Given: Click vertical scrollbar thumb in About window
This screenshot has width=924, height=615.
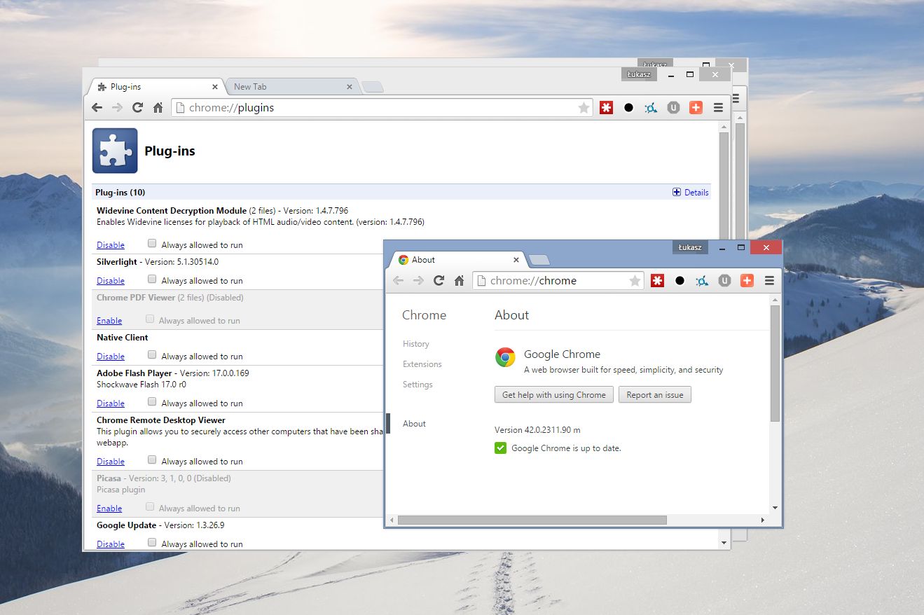Looking at the screenshot, I should pyautogui.click(x=775, y=363).
